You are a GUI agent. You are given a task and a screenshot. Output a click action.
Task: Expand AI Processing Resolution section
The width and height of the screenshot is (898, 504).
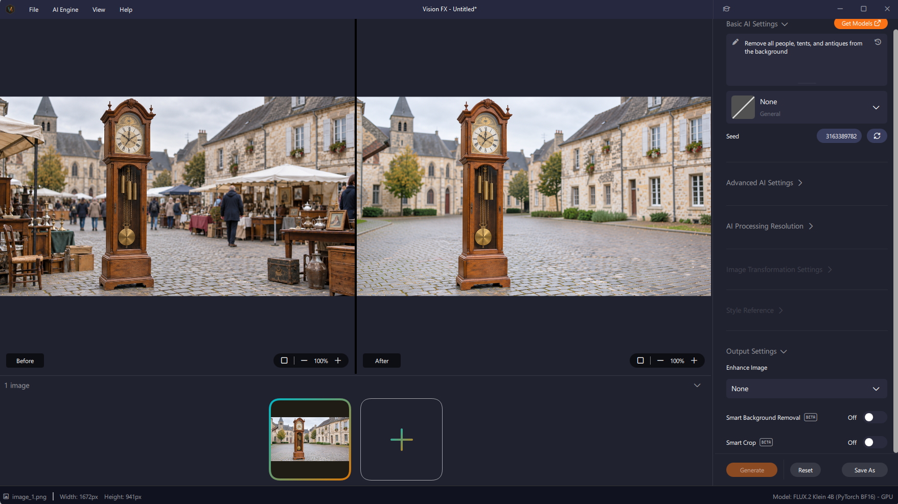tap(769, 226)
